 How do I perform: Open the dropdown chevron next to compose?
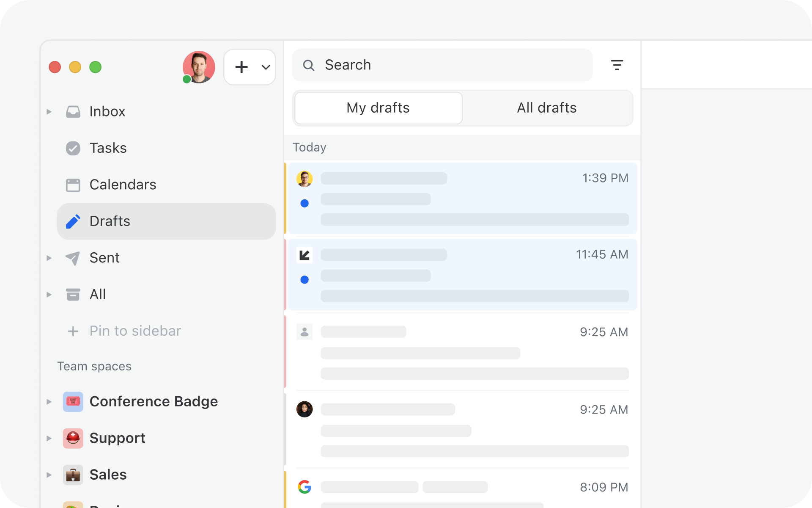pyautogui.click(x=266, y=67)
